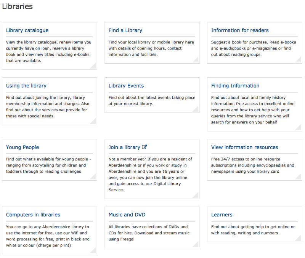Screen dimensions: 305x258
Task: Select the Using the library heading
Action: click(26, 86)
